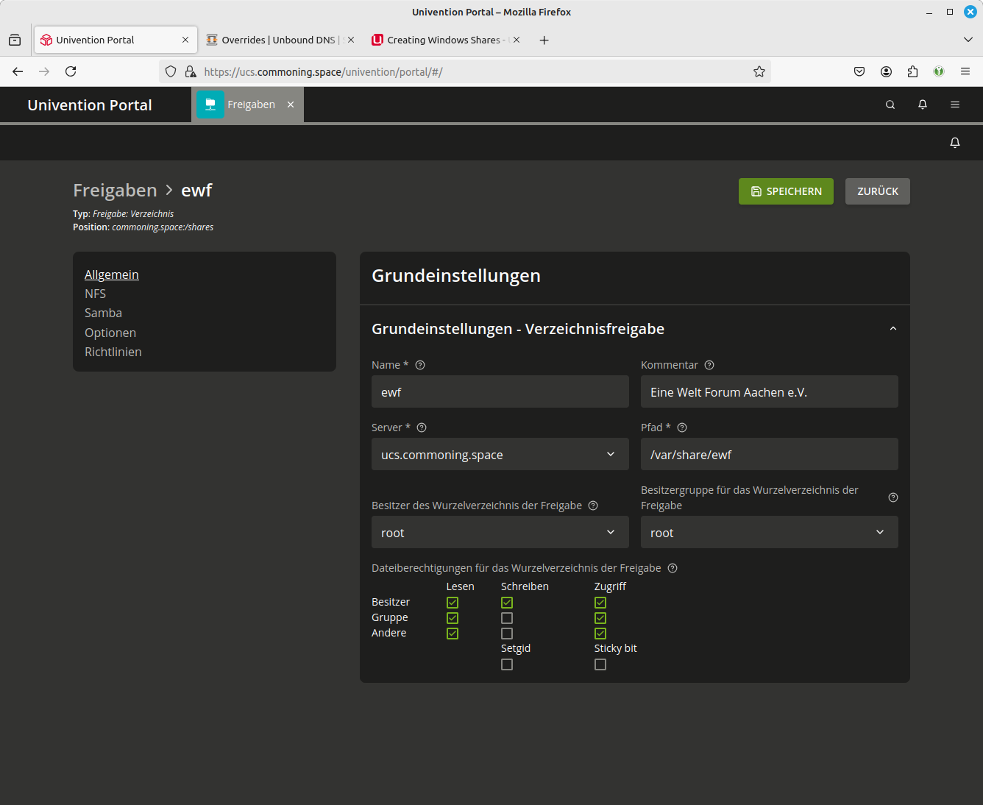Viewport: 983px width, 805px height.
Task: Open a new browser tab
Action: pyautogui.click(x=544, y=40)
